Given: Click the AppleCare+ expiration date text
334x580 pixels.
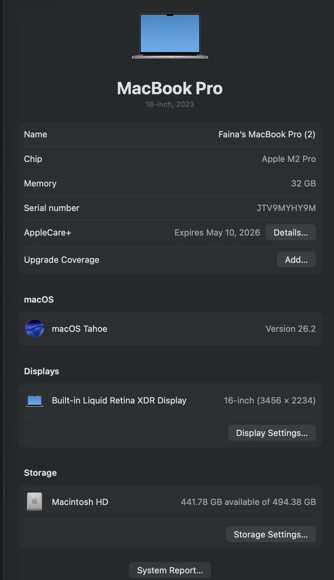Looking at the screenshot, I should [217, 233].
